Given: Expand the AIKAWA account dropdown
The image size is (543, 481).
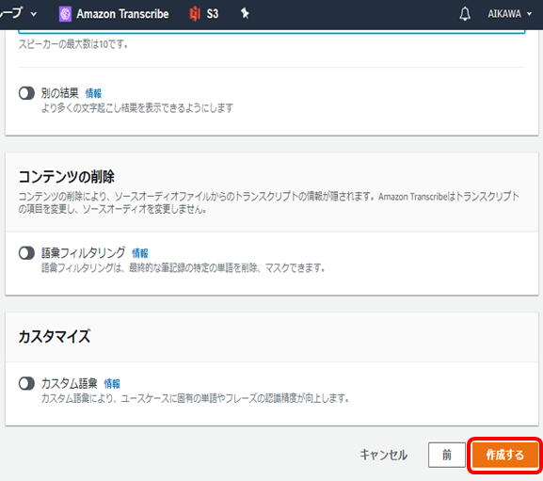Looking at the screenshot, I should click(509, 14).
